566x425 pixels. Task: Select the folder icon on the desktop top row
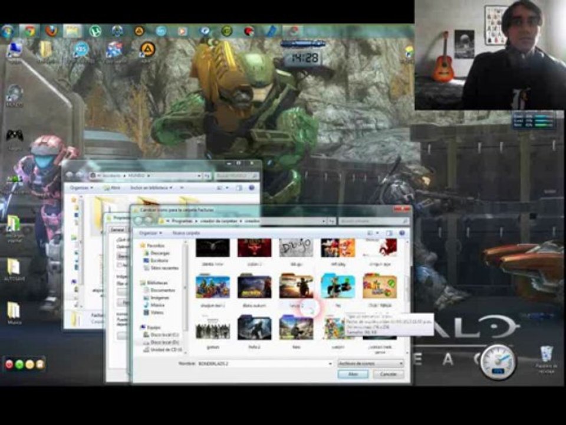click(x=46, y=49)
